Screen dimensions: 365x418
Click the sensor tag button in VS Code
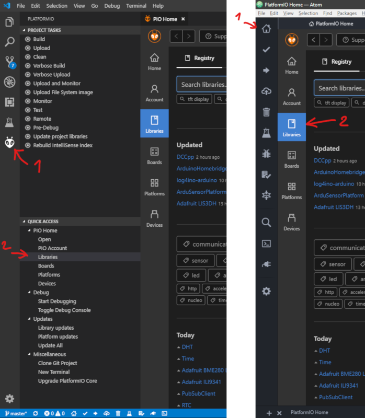[x=195, y=260]
